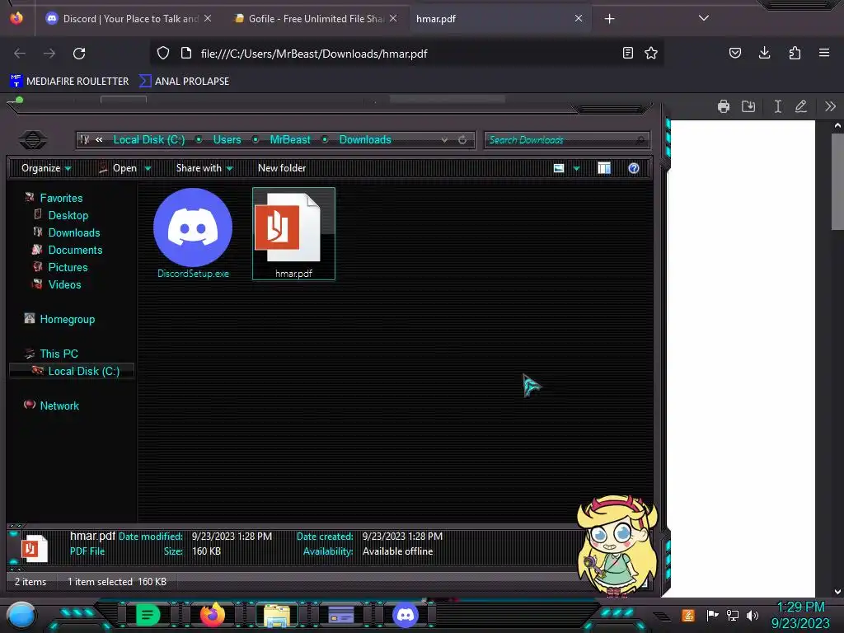This screenshot has height=633, width=844.
Task: Select Local Disk (C:) under This PC
Action: tap(73, 371)
